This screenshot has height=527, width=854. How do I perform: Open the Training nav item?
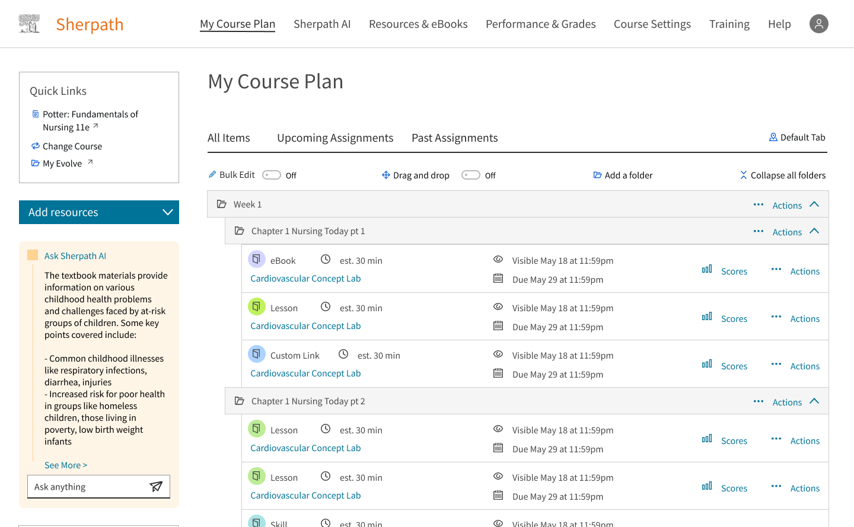729,24
